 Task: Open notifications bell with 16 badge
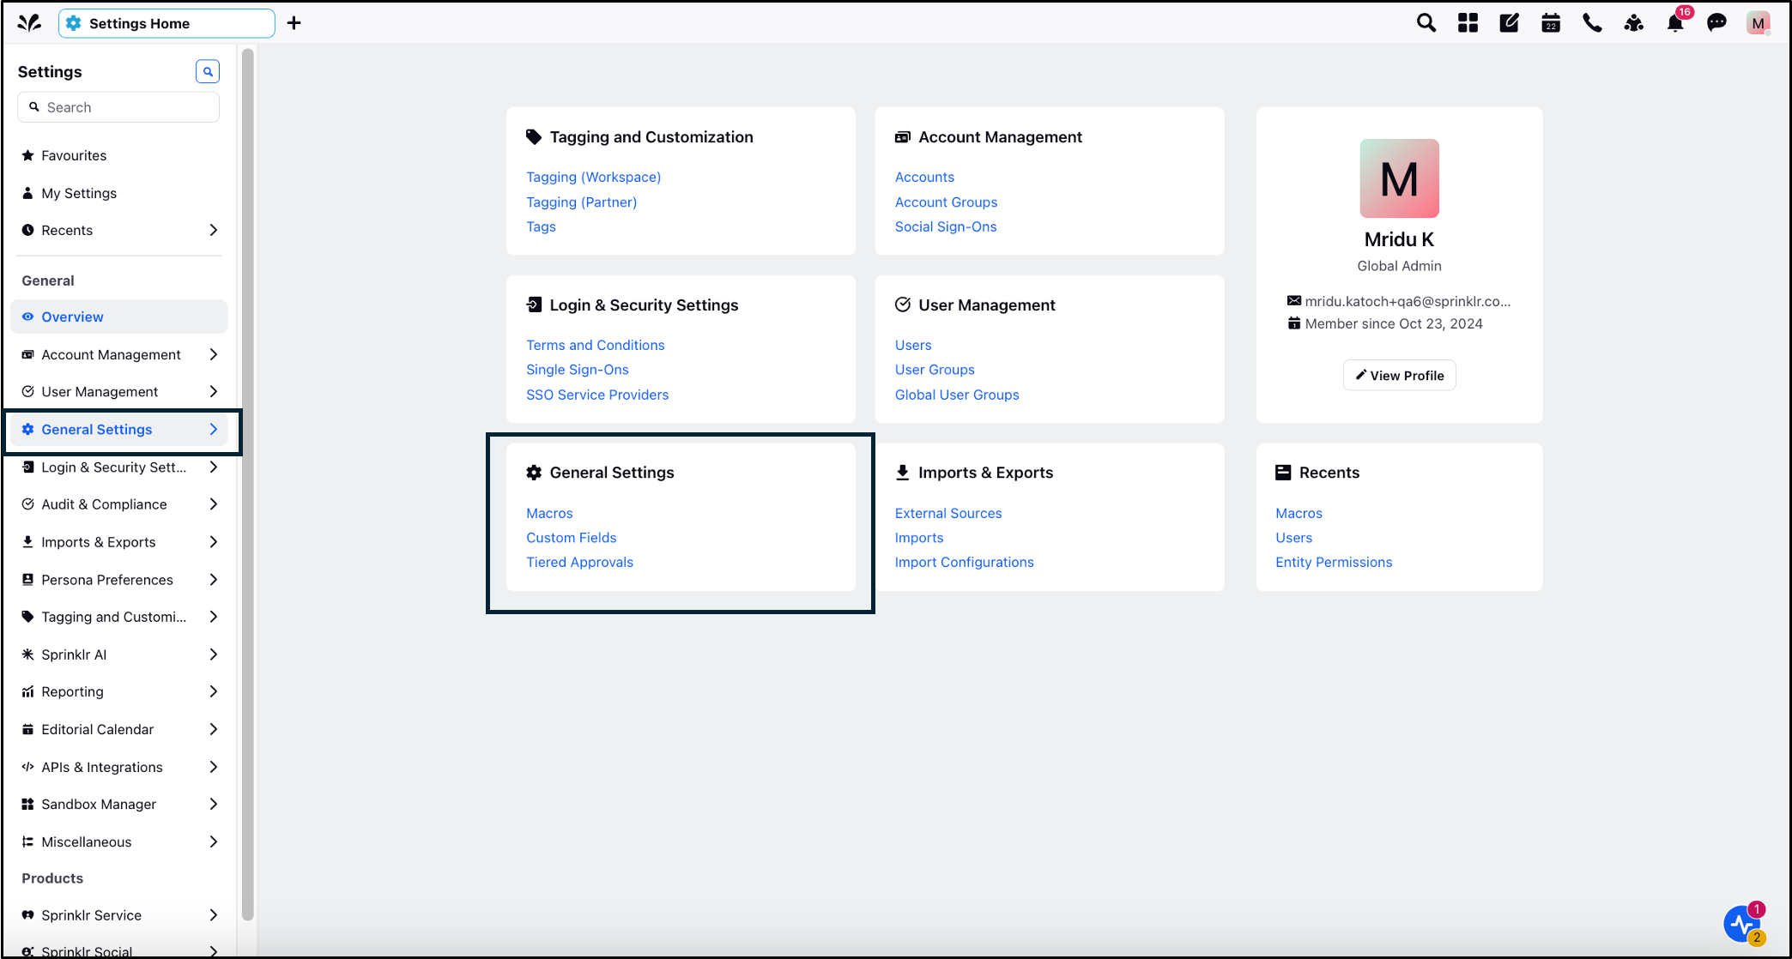click(1675, 23)
